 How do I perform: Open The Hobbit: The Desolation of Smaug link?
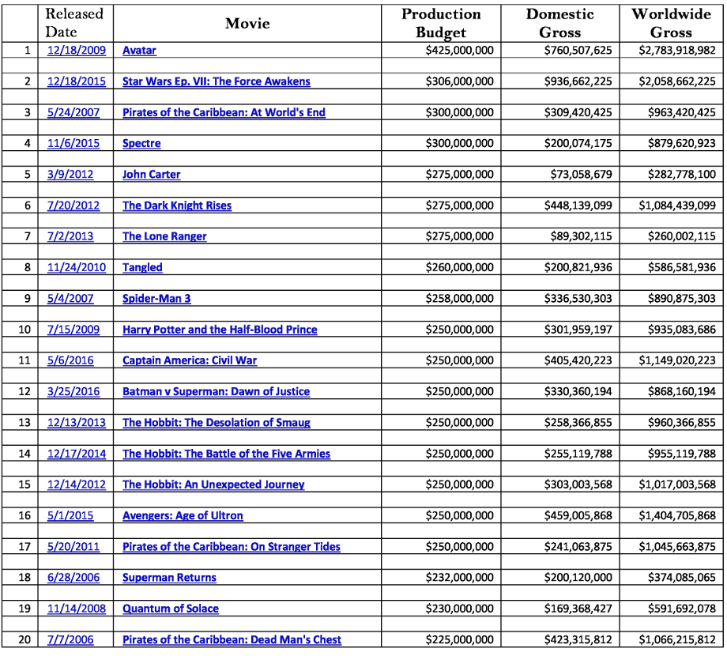click(217, 422)
